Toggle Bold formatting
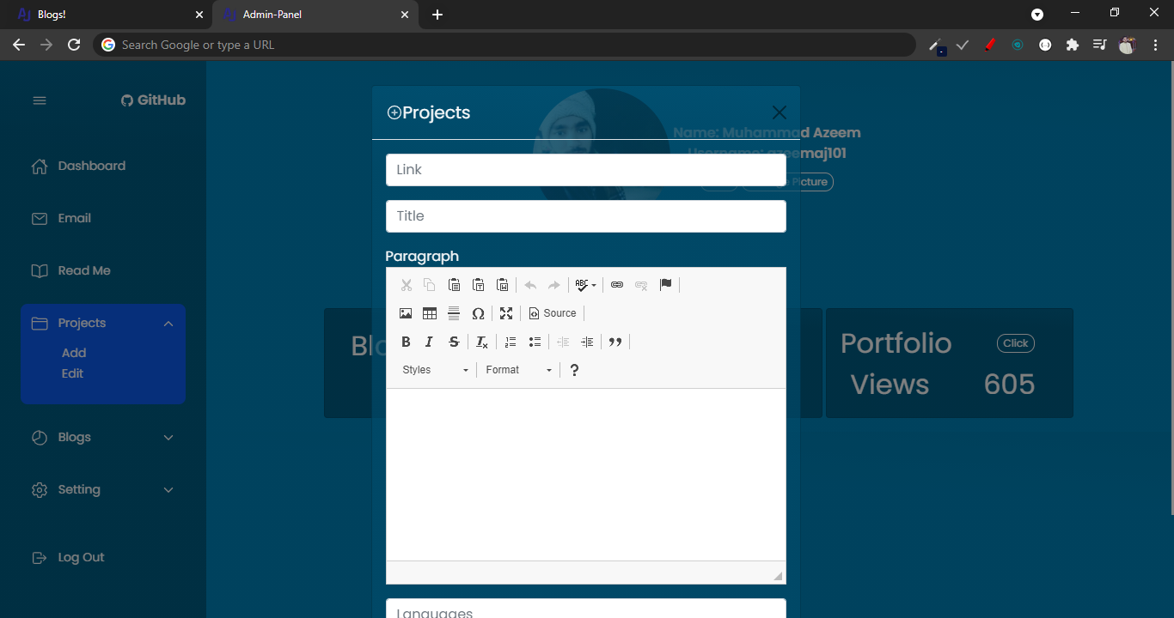Image resolution: width=1174 pixels, height=618 pixels. (x=406, y=342)
